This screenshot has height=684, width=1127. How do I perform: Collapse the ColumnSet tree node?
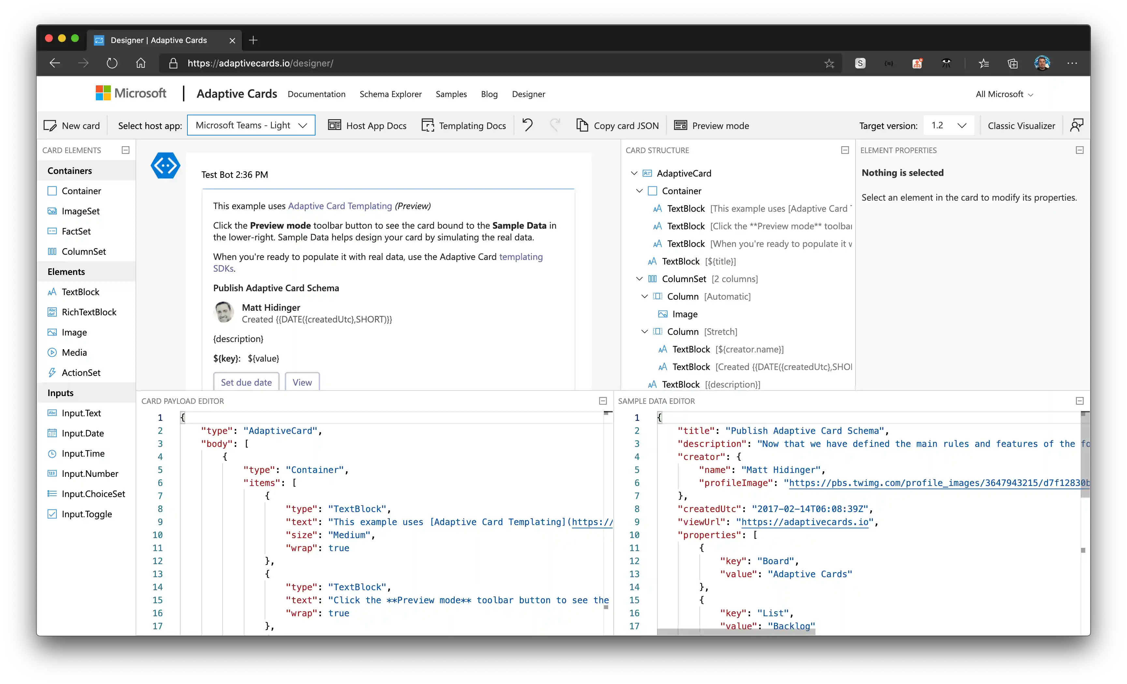click(639, 279)
